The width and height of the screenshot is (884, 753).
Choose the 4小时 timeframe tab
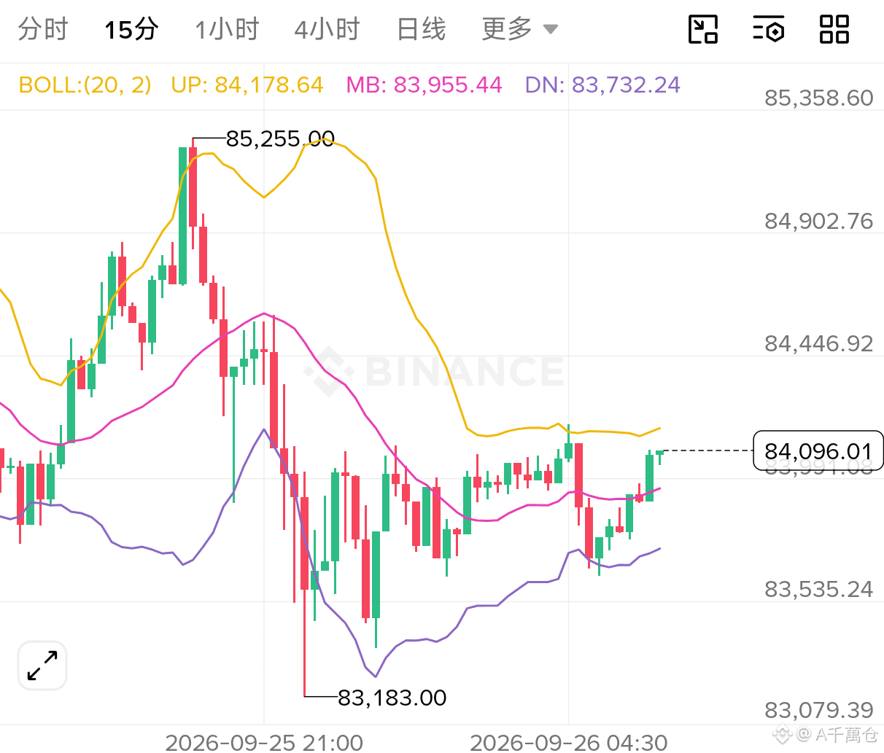pyautogui.click(x=327, y=30)
